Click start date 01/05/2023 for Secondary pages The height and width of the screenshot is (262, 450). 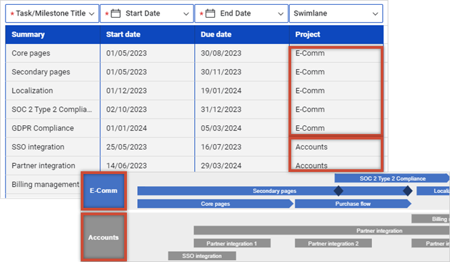point(147,72)
